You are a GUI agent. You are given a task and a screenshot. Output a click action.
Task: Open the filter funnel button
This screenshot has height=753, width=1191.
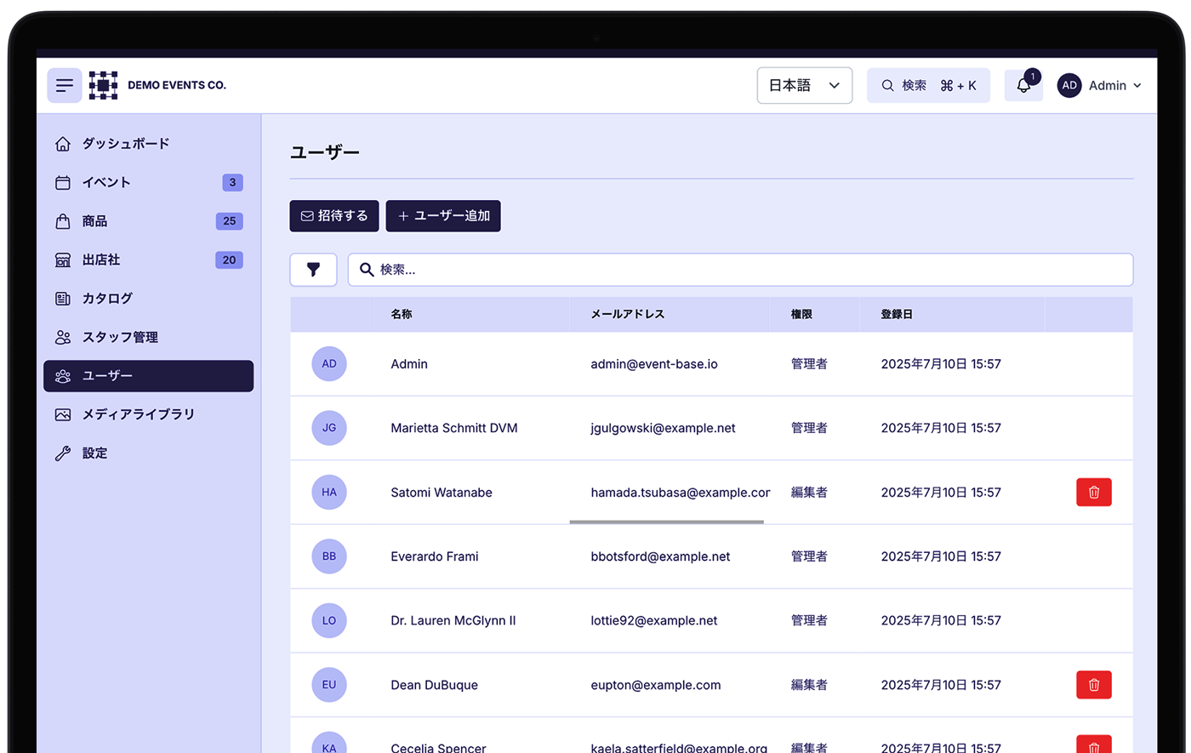pos(313,270)
